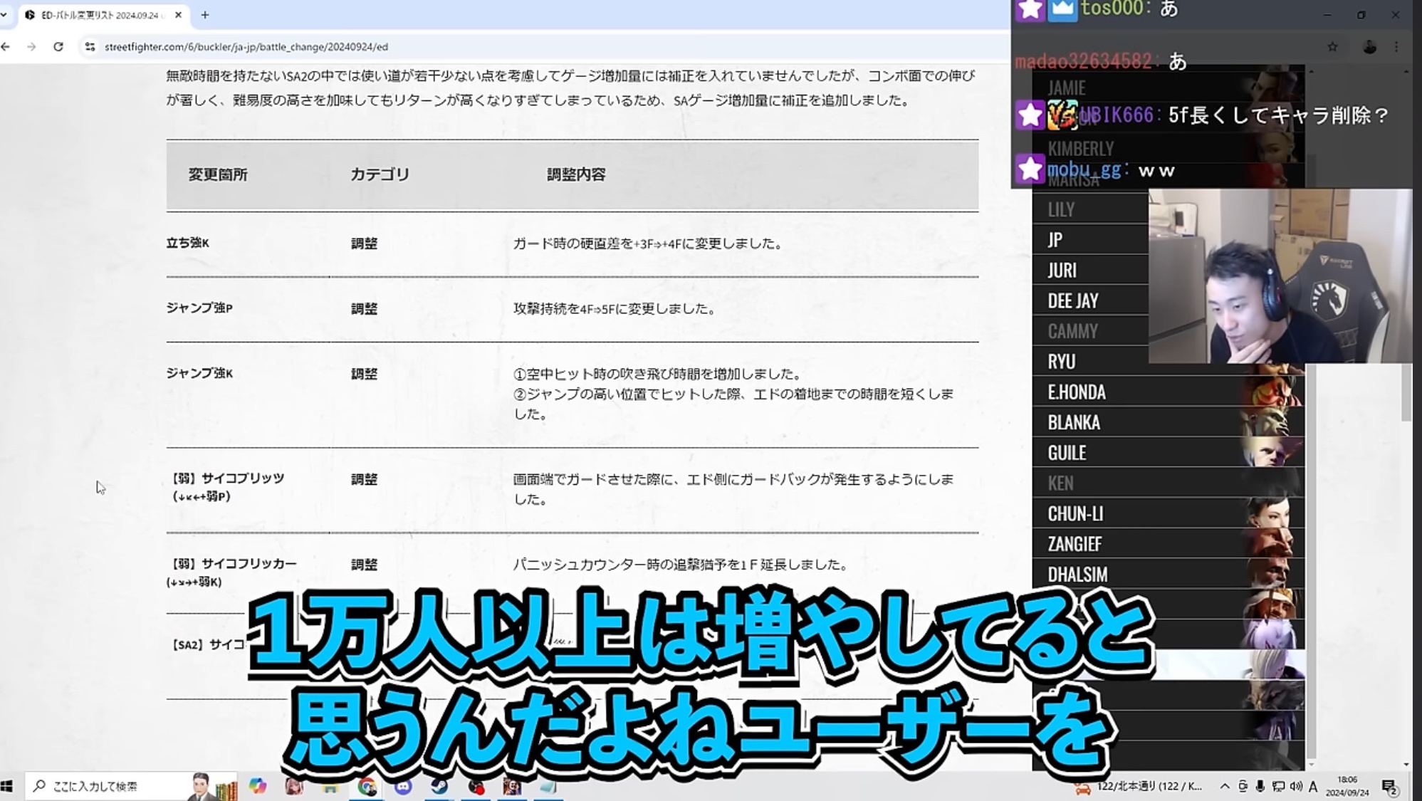The image size is (1422, 801).
Task: Open File Explorer from the taskbar
Action: tap(330, 786)
